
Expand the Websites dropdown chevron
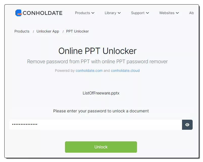click(177, 13)
